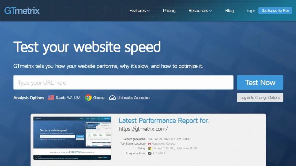
Task: Click the Test Now button
Action: pyautogui.click(x=260, y=82)
